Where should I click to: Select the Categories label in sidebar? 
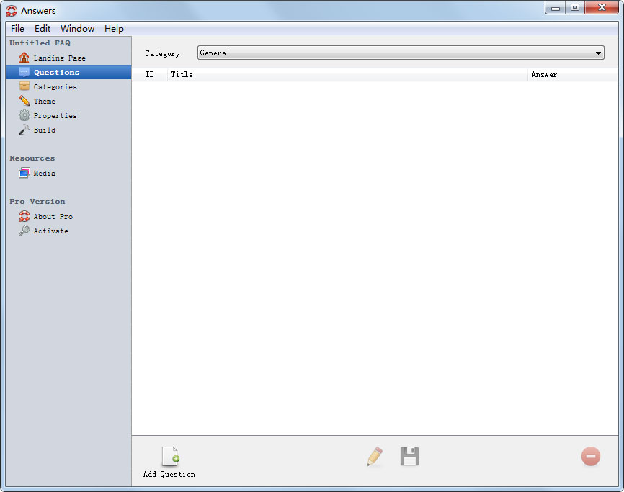[x=55, y=86]
